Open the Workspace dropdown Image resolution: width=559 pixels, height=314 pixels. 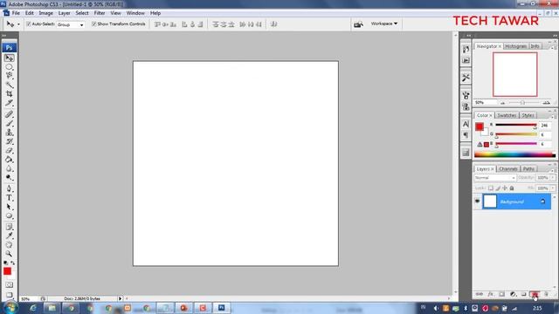(384, 24)
